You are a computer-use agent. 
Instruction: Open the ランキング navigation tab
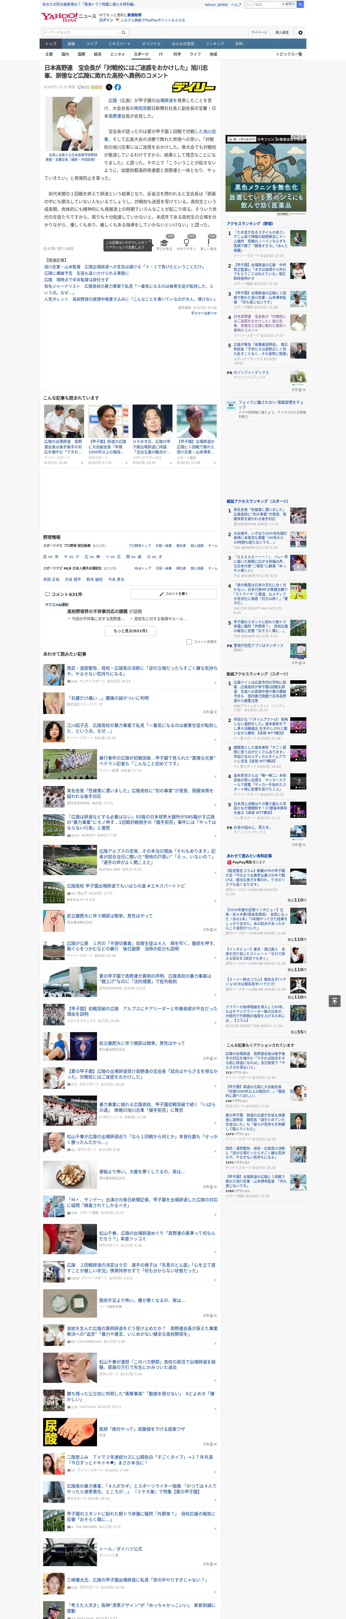(215, 44)
